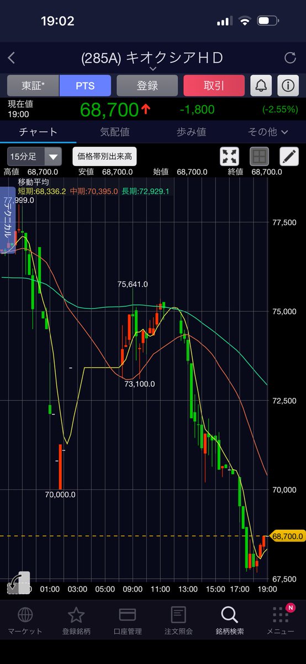
Task: Tap 09:00 time axis label
Action: click(x=133, y=589)
